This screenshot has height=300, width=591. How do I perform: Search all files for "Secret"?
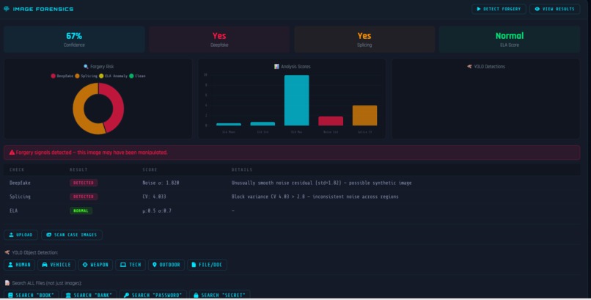pyautogui.click(x=219, y=295)
